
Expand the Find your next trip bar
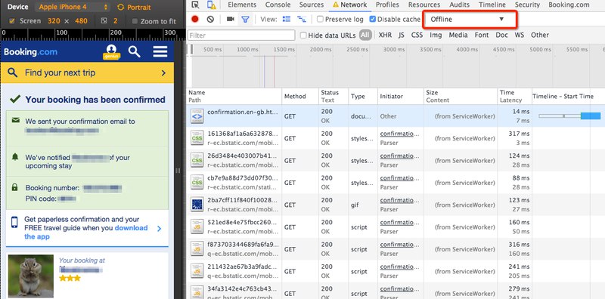87,72
